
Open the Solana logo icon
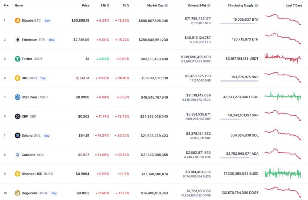[17, 136]
